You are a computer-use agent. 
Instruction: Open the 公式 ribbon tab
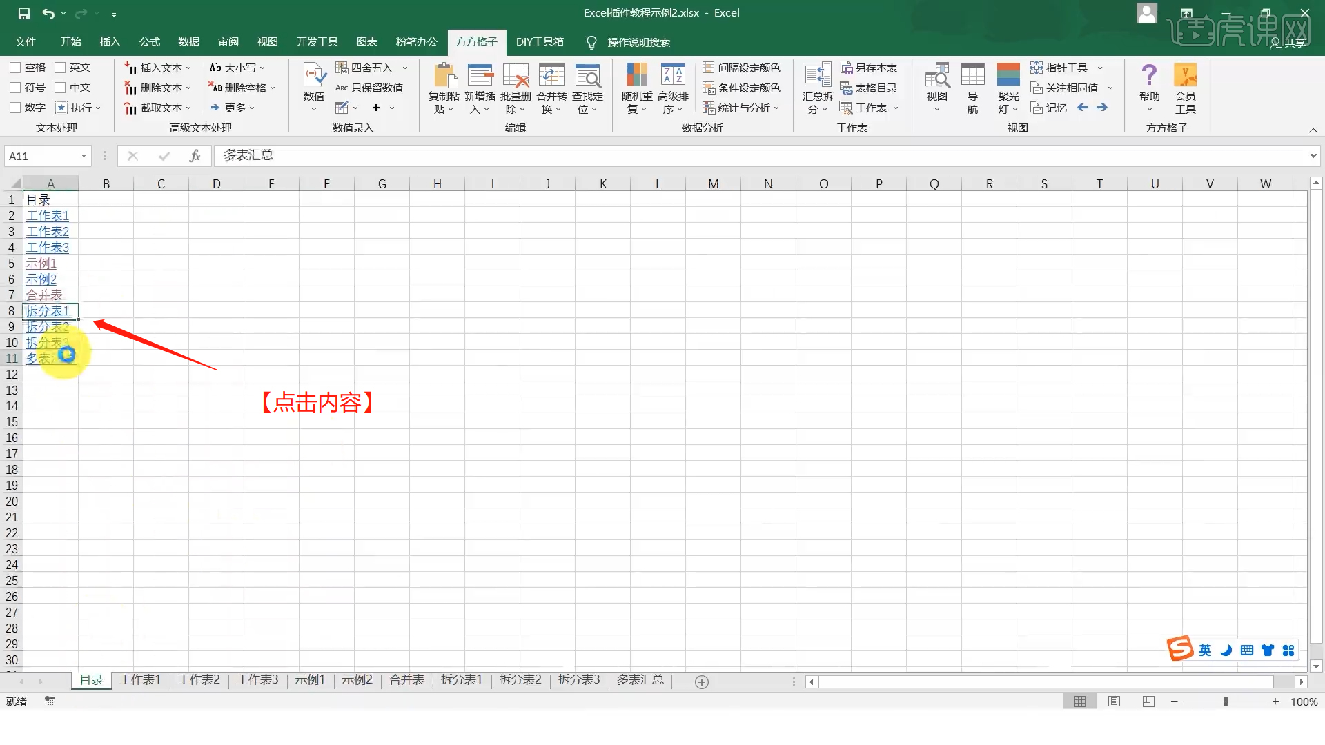149,42
